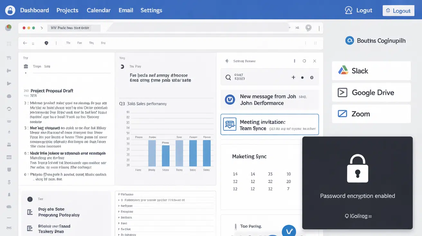Open the Settings menu in top navigation

pos(151,10)
